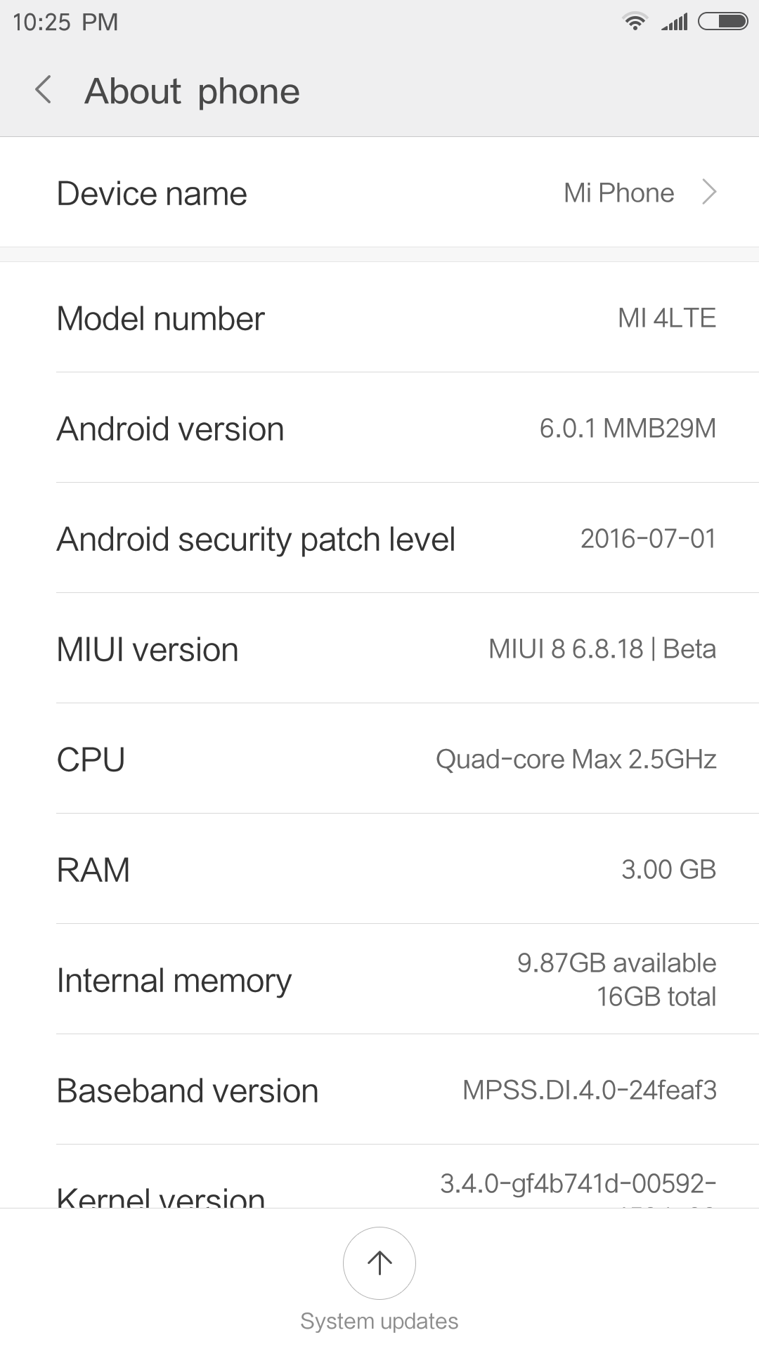This screenshot has width=759, height=1349.
Task: Tap the battery indicator icon
Action: (722, 22)
